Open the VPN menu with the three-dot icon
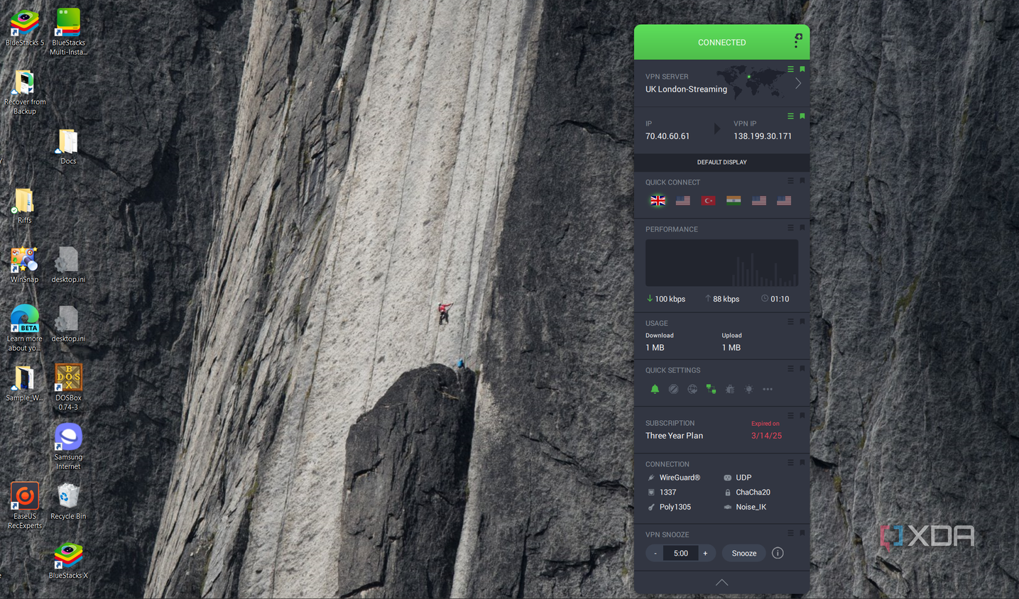1019x599 pixels. [797, 41]
